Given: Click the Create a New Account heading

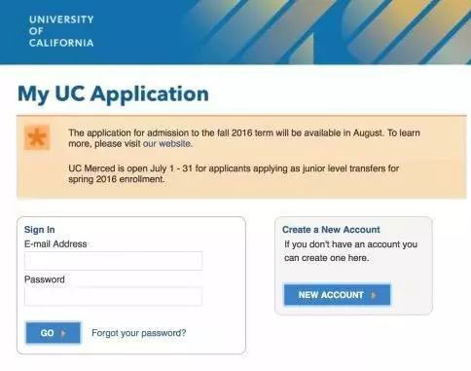Looking at the screenshot, I should tap(331, 230).
